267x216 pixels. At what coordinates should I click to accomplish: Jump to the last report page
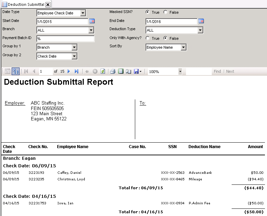click(x=77, y=71)
